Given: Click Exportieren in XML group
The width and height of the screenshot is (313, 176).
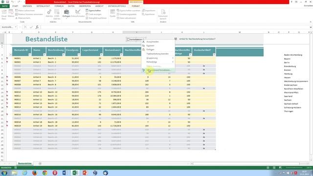Looking at the screenshot, I should [148, 14].
